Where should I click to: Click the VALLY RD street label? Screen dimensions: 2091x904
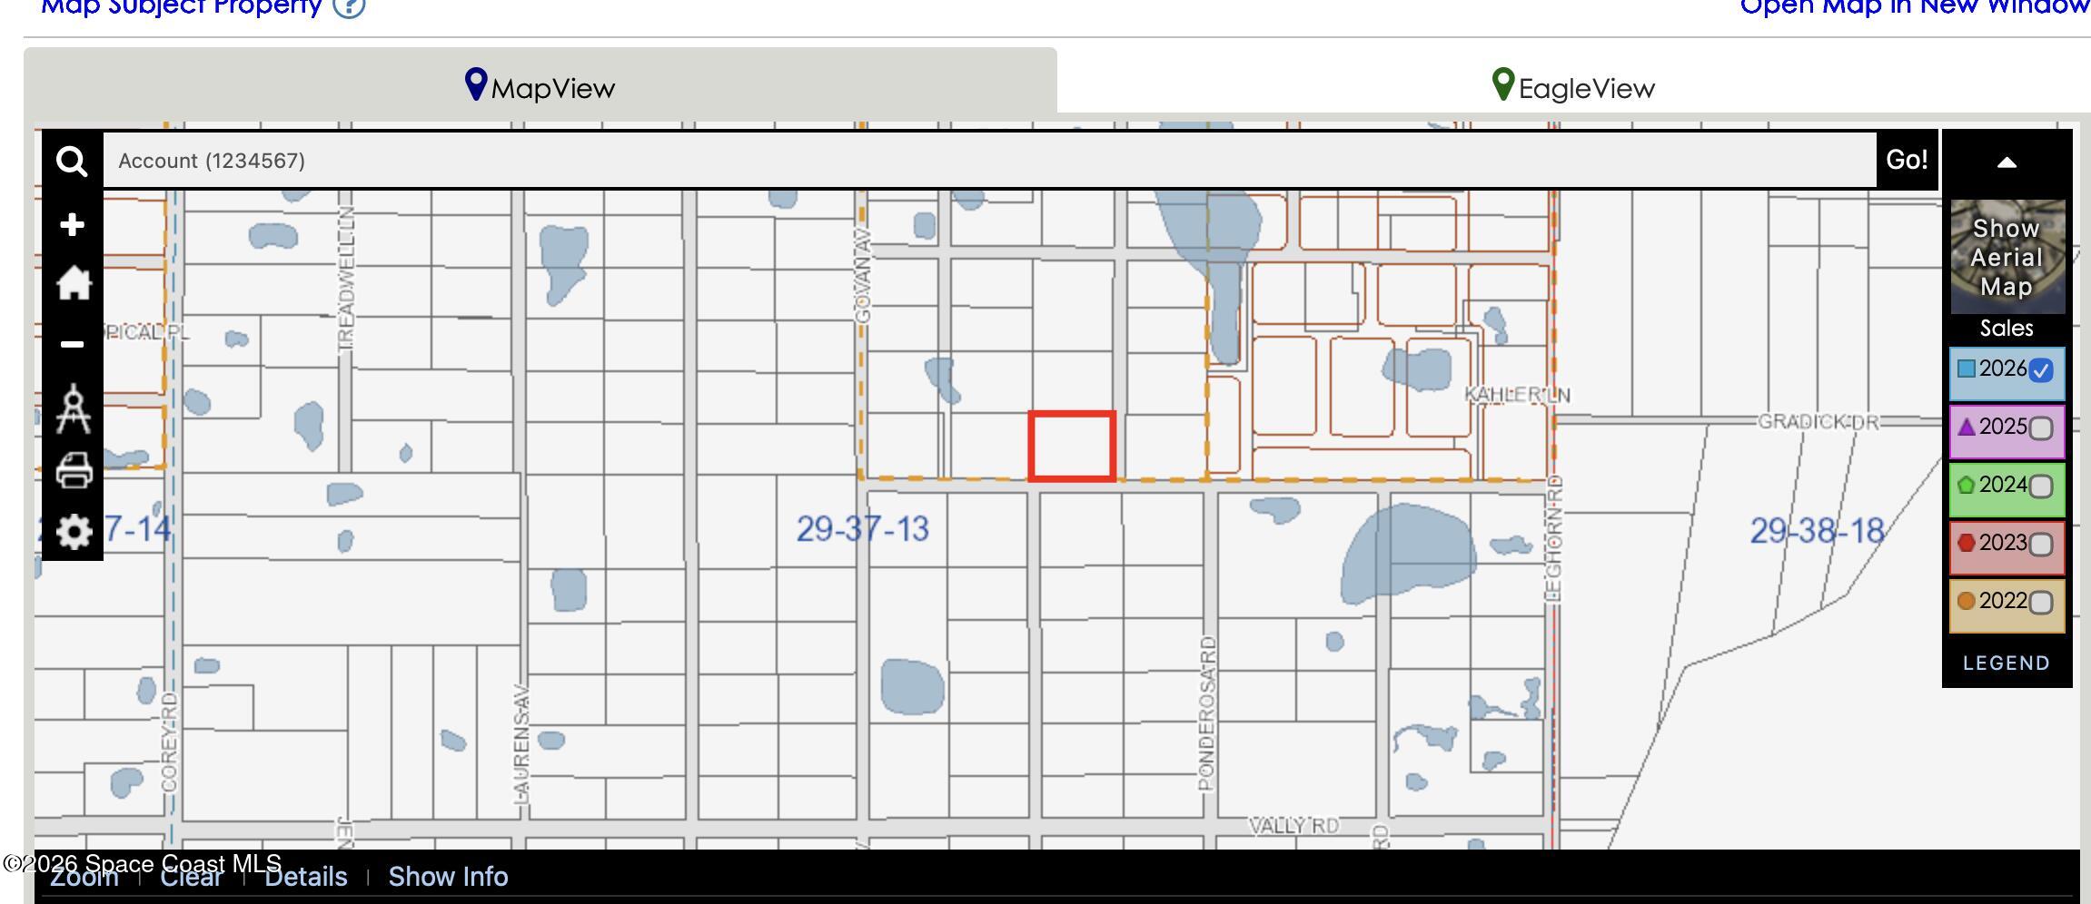point(1293,826)
